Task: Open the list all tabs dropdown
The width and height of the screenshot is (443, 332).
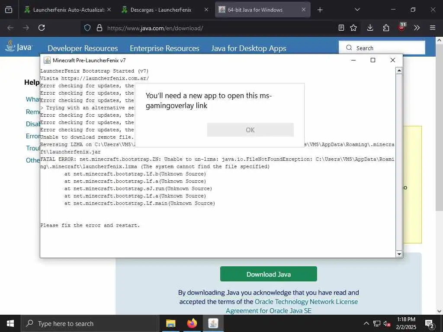Action: [357, 10]
